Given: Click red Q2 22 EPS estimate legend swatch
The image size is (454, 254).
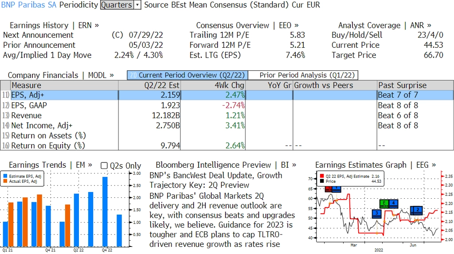Looking at the screenshot, I should pos(322,176).
